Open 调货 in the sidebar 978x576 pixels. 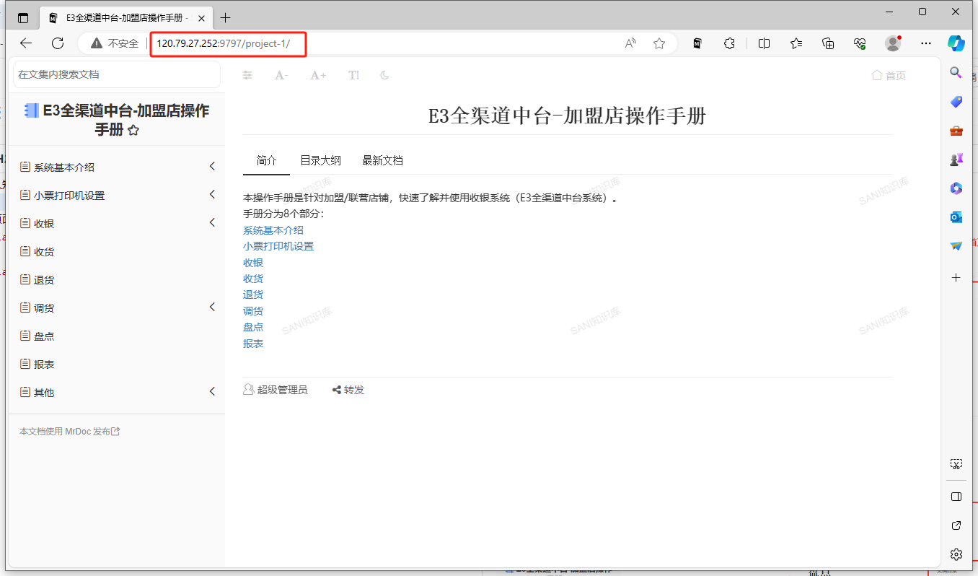[x=44, y=308]
